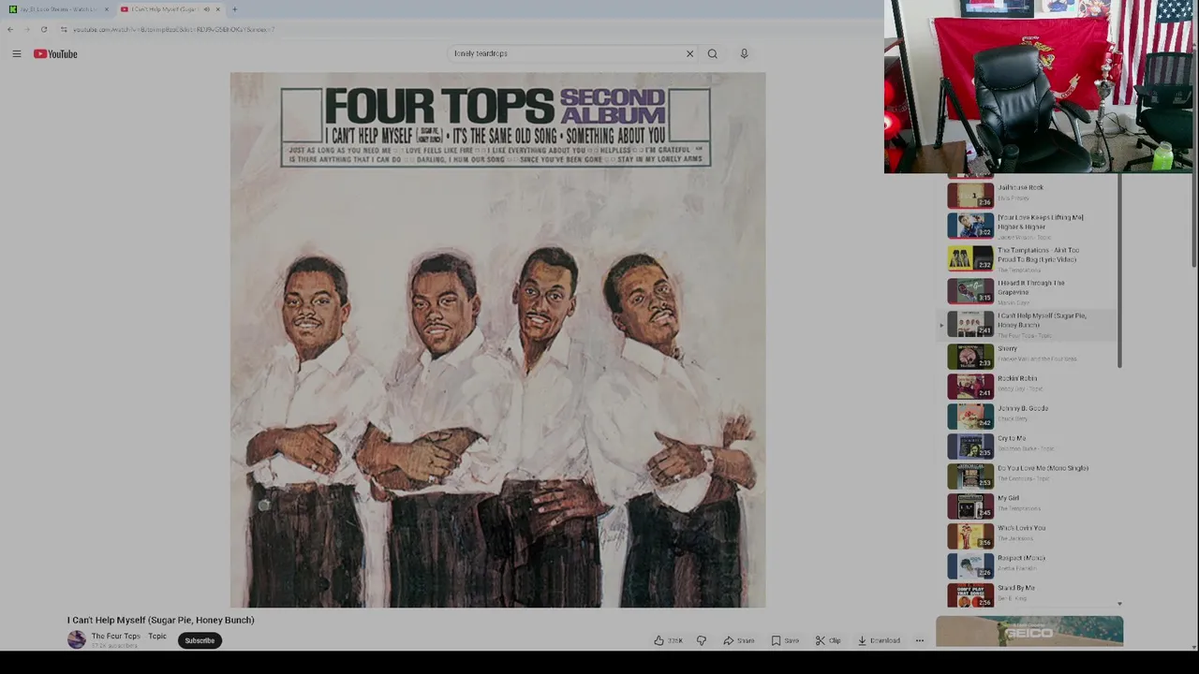
Task: Open the GEICO advertisement banner
Action: (x=1029, y=632)
